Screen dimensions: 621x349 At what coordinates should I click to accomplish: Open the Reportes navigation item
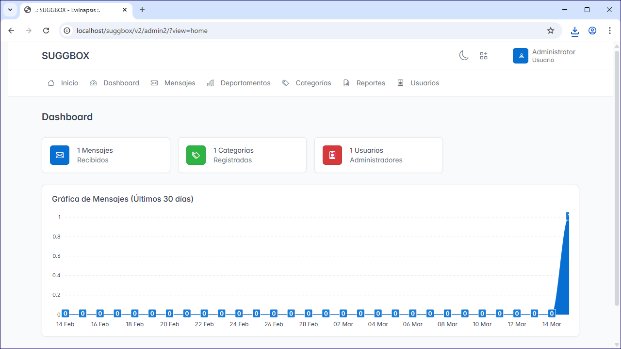coord(364,83)
